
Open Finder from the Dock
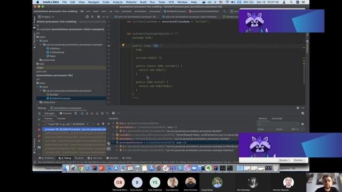click(x=66, y=168)
